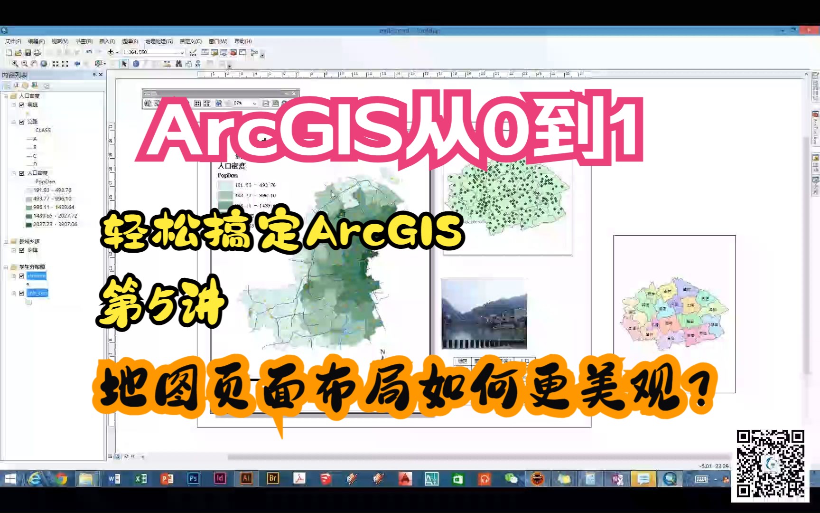Click the 996.11 - 1439.64 legend swatch
This screenshot has width=820, height=513.
[29, 208]
